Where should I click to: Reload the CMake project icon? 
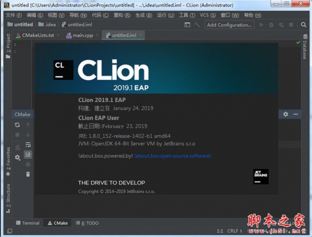[x=17, y=125]
